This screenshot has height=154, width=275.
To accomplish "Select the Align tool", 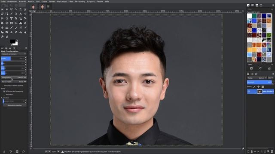I will (x=2, y=18).
